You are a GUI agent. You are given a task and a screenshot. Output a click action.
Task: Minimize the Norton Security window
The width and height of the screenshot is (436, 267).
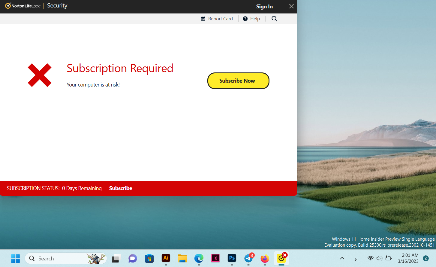coord(282,6)
